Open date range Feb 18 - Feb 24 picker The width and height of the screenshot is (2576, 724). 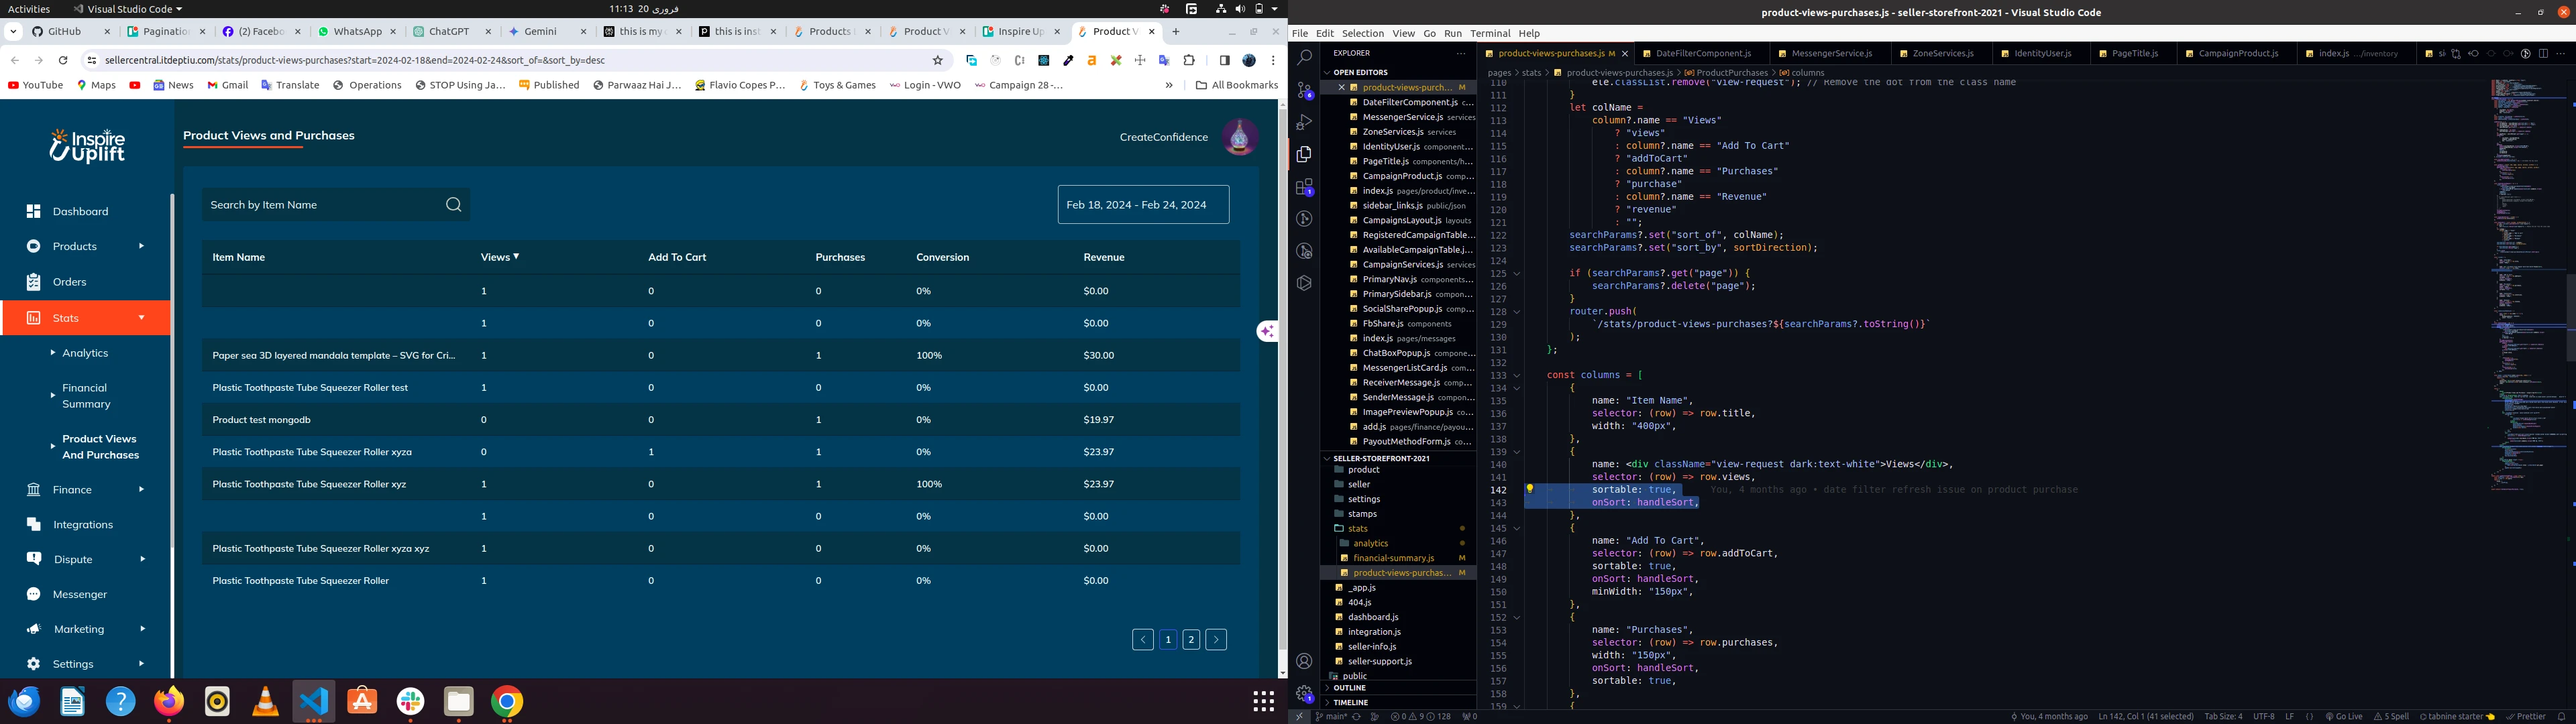coord(1143,205)
